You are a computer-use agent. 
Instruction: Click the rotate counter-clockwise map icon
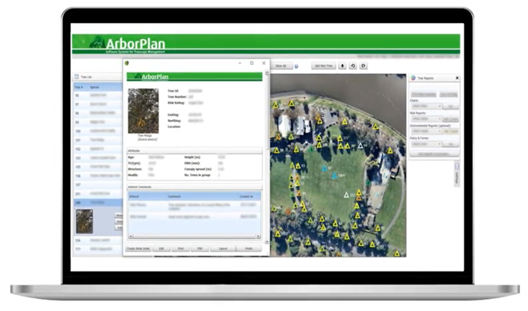pos(353,66)
